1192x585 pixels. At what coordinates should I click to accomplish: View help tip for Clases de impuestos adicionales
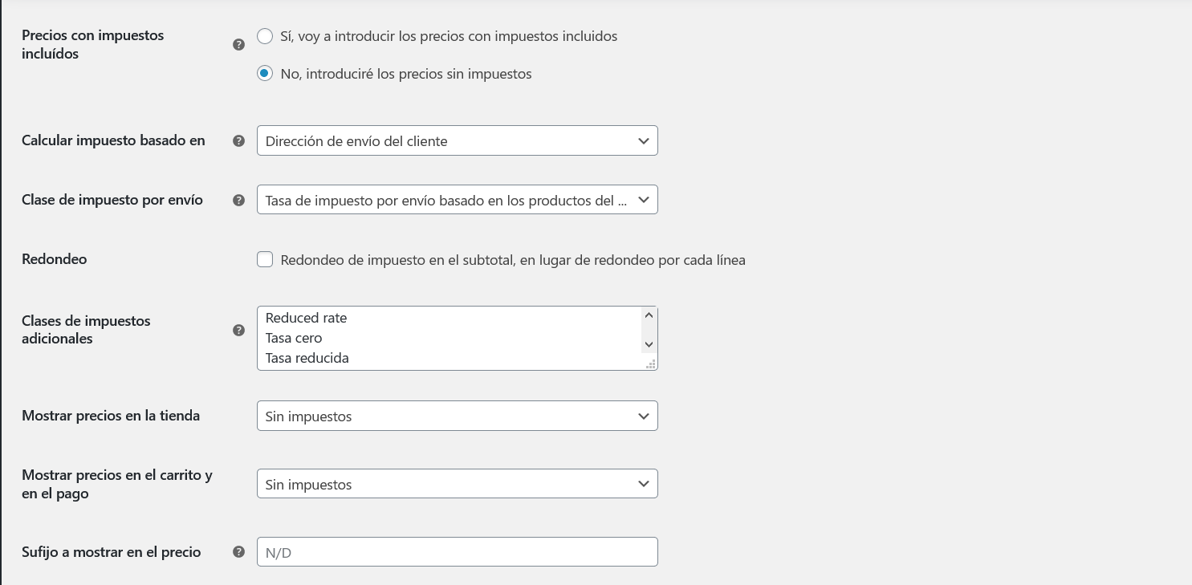coord(238,330)
